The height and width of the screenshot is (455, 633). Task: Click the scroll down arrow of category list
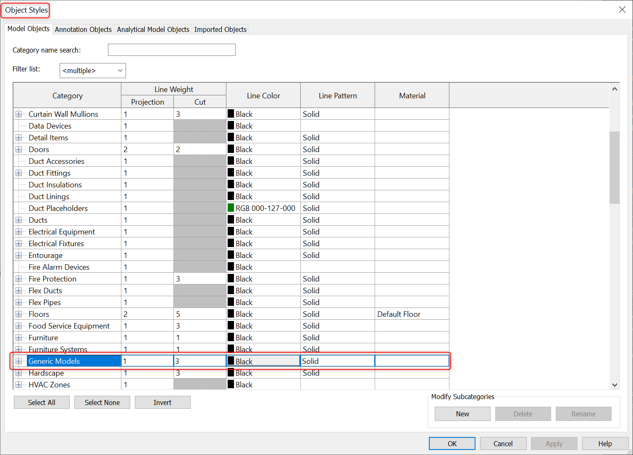(615, 385)
